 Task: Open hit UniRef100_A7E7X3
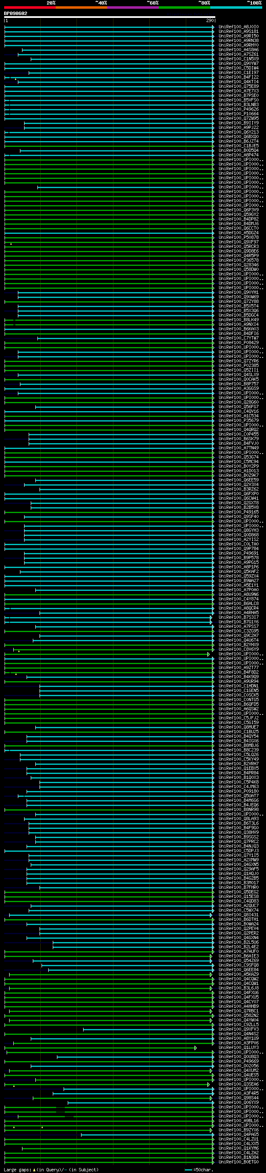(x=239, y=91)
